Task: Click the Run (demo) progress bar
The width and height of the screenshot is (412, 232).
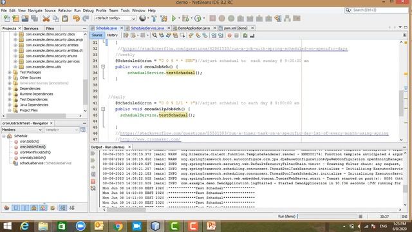Action: click(327, 217)
